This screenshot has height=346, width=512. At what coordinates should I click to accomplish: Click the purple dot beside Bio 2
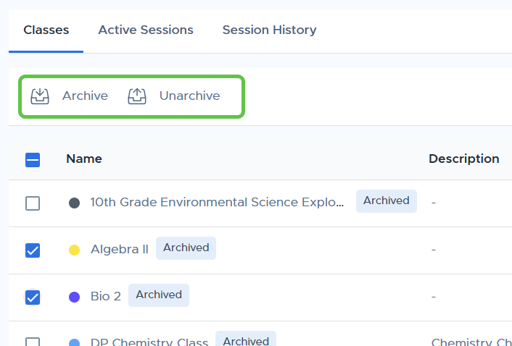[x=75, y=297]
